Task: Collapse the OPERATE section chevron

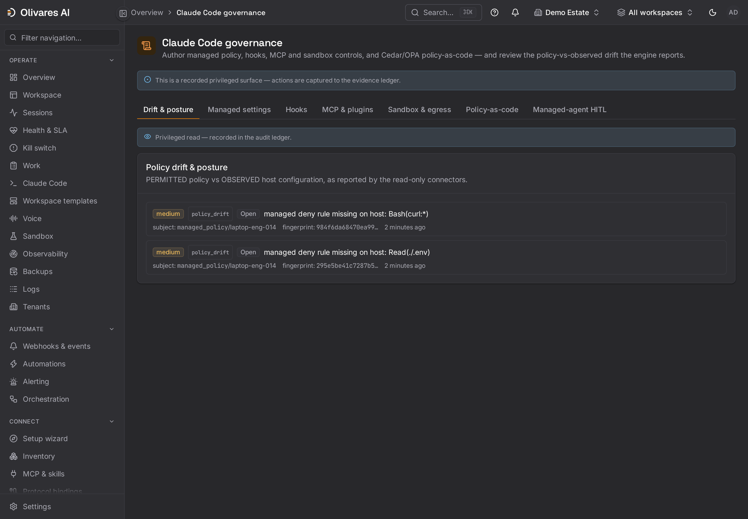Action: pyautogui.click(x=112, y=60)
